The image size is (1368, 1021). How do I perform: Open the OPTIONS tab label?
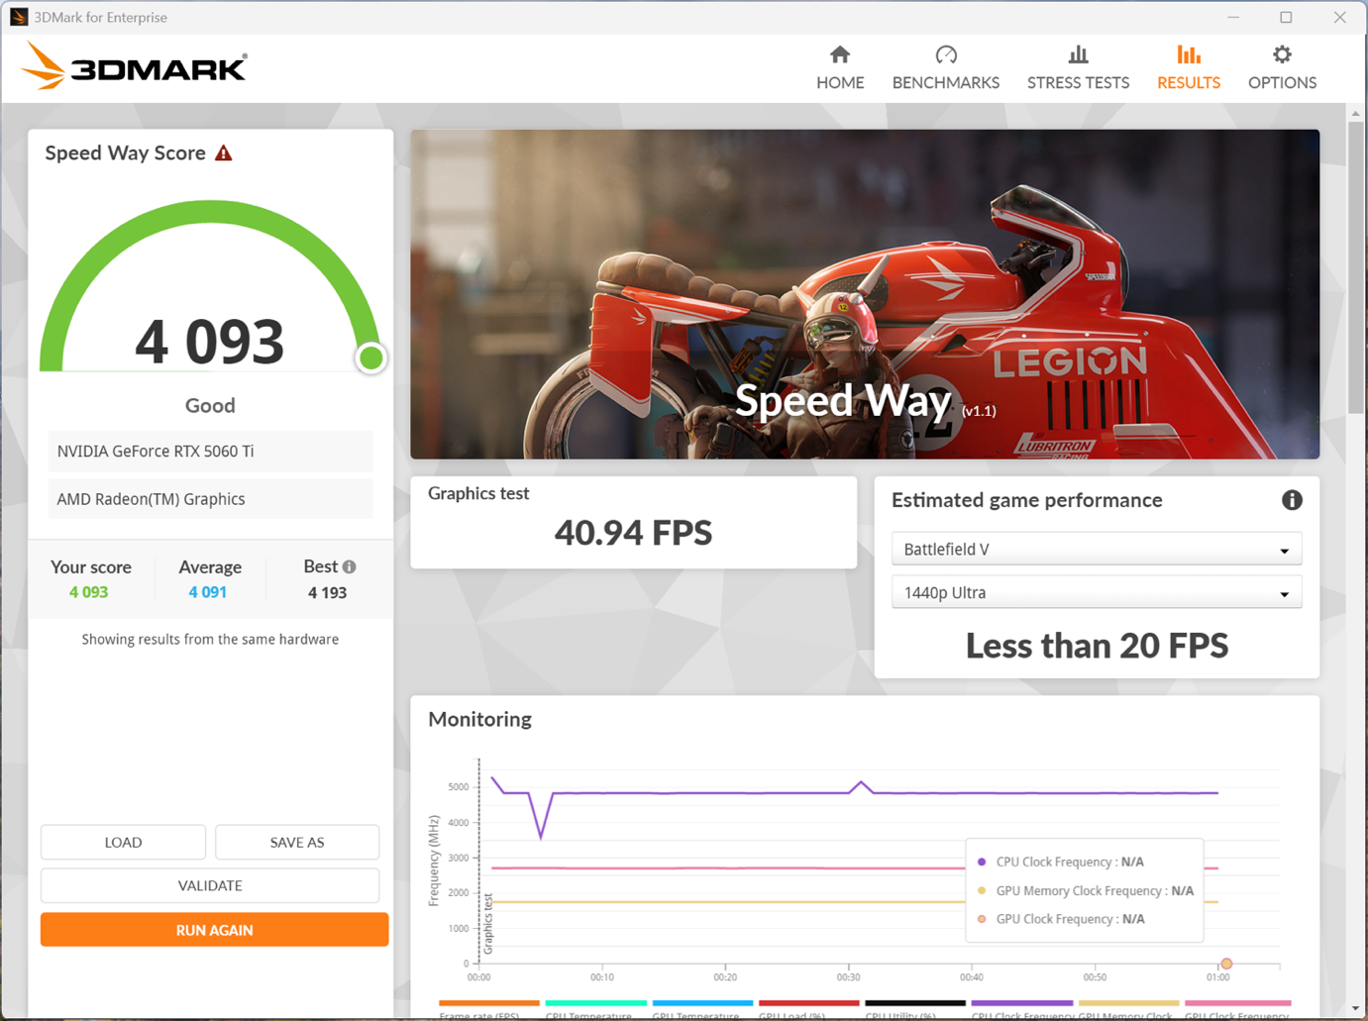click(x=1282, y=83)
